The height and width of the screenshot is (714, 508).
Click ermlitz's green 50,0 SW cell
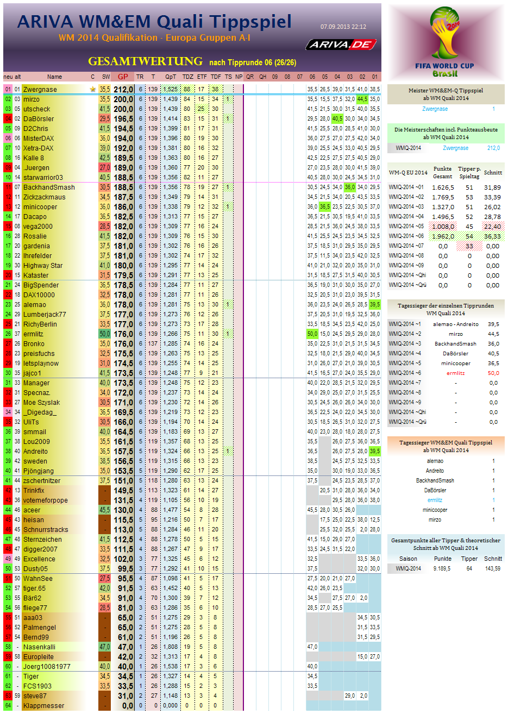coord(105,334)
